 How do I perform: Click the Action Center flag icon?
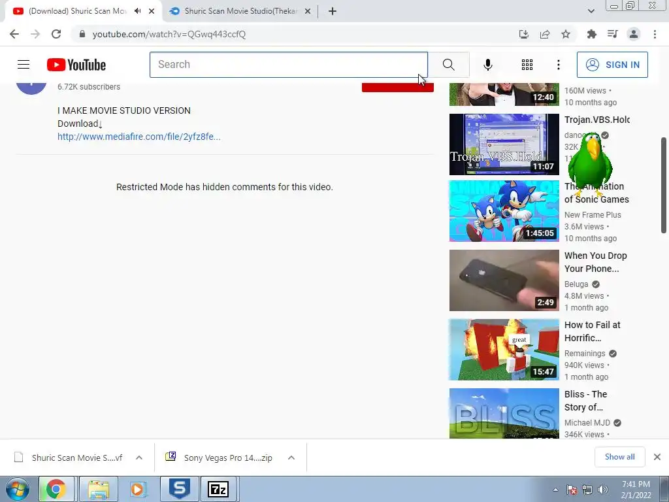pyautogui.click(x=571, y=490)
